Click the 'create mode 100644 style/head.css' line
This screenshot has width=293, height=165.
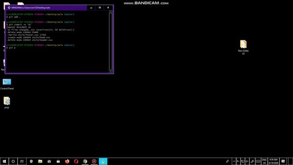[29, 38]
